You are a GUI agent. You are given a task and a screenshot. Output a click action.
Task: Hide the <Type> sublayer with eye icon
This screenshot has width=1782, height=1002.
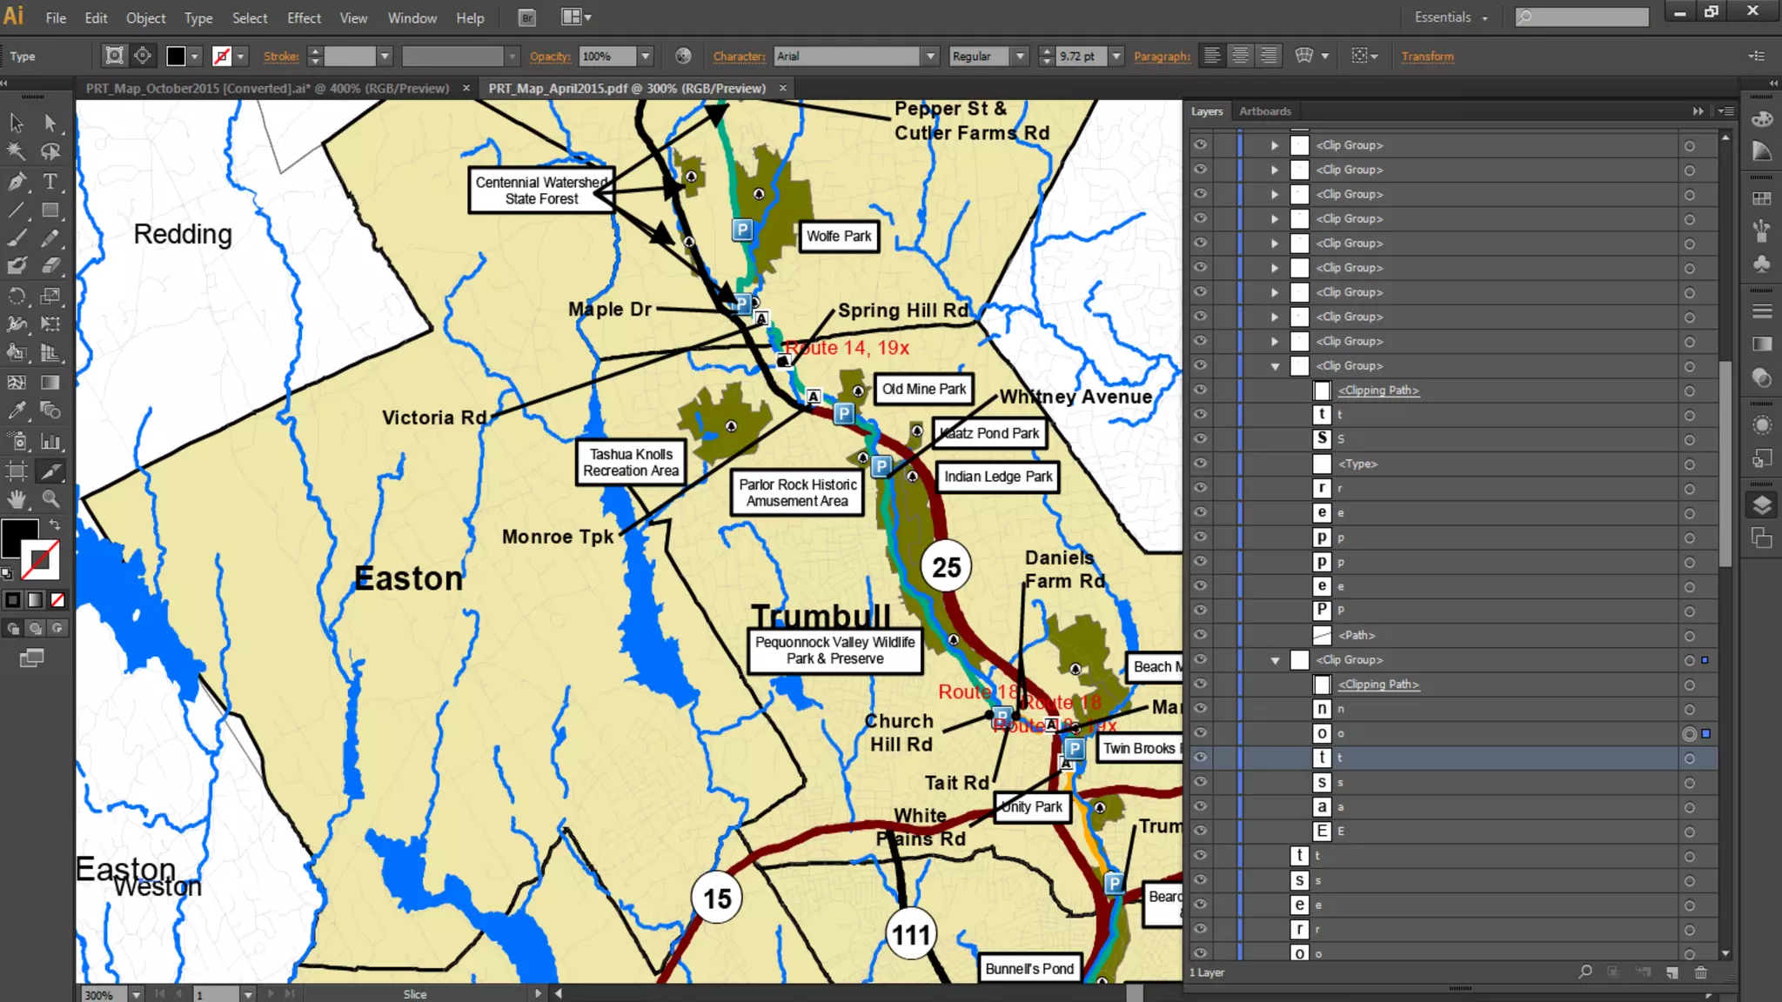click(1200, 464)
